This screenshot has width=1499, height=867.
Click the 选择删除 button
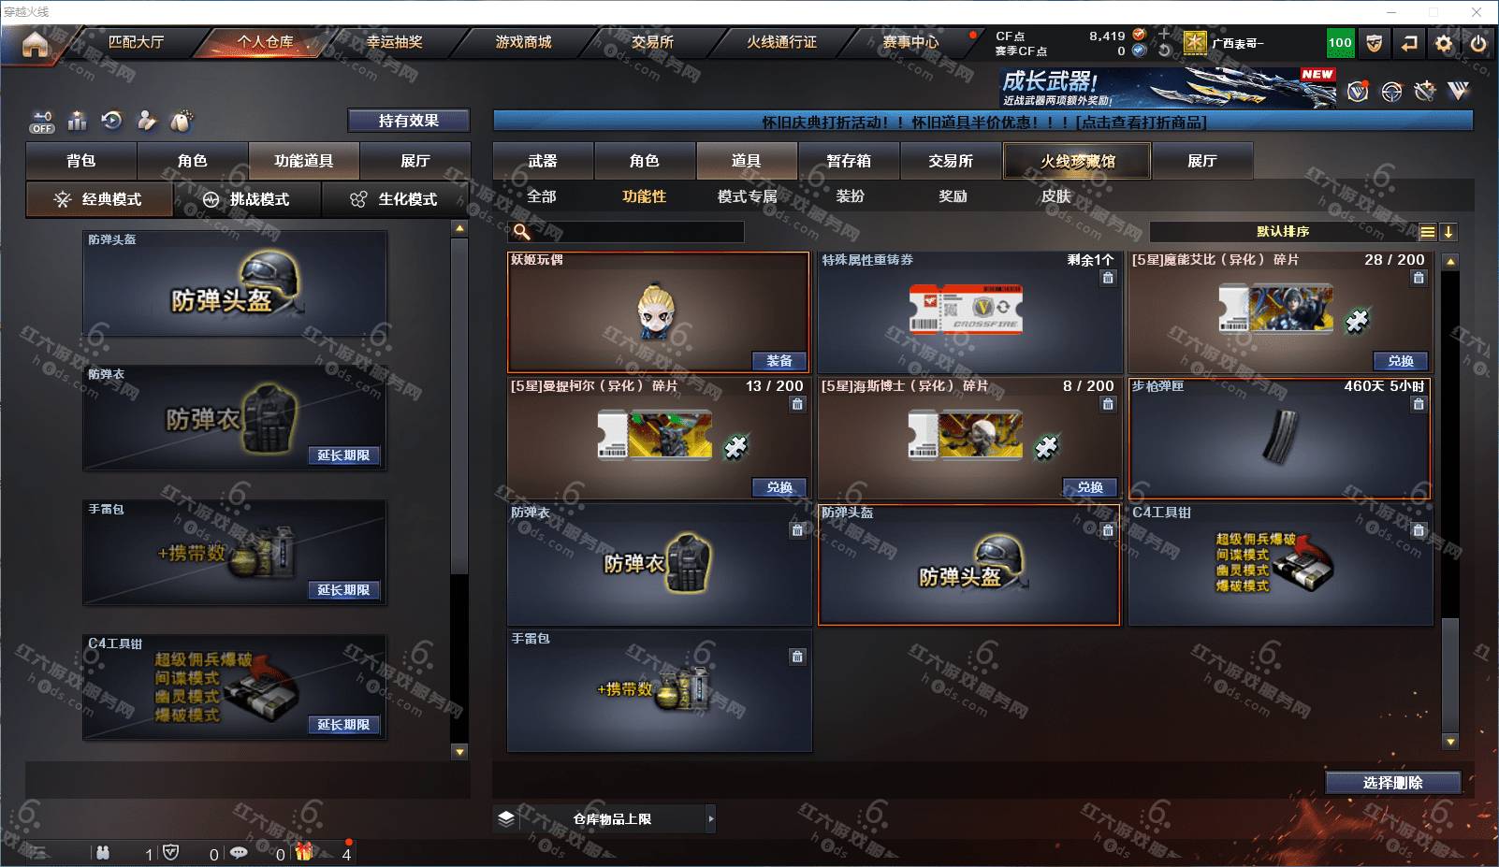(1392, 783)
